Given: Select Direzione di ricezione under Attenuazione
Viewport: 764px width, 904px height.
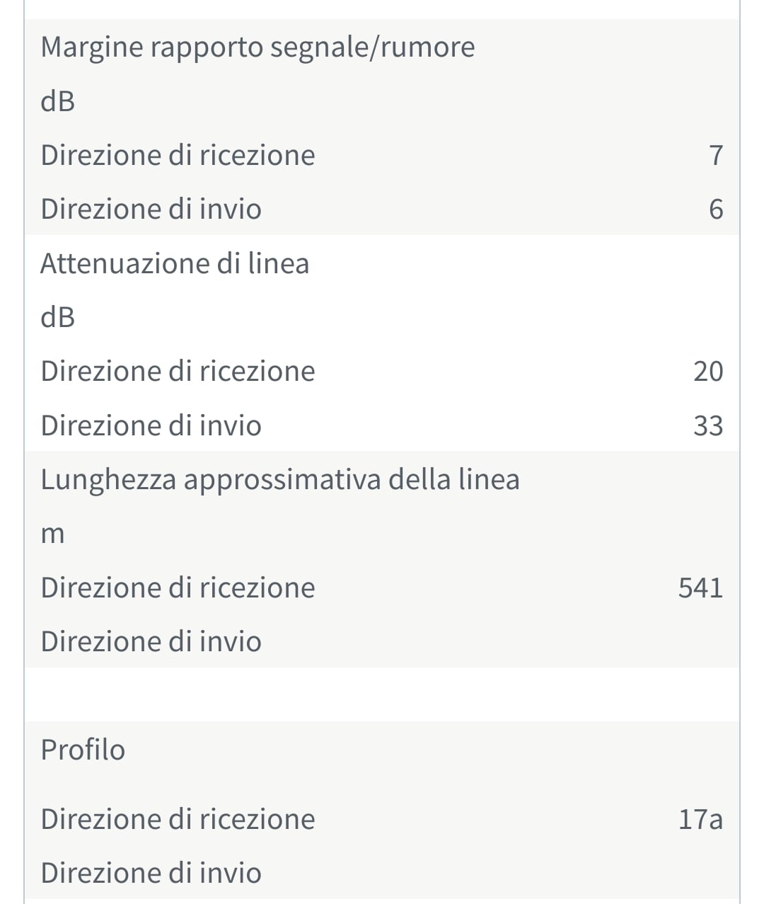Looking at the screenshot, I should tap(178, 371).
